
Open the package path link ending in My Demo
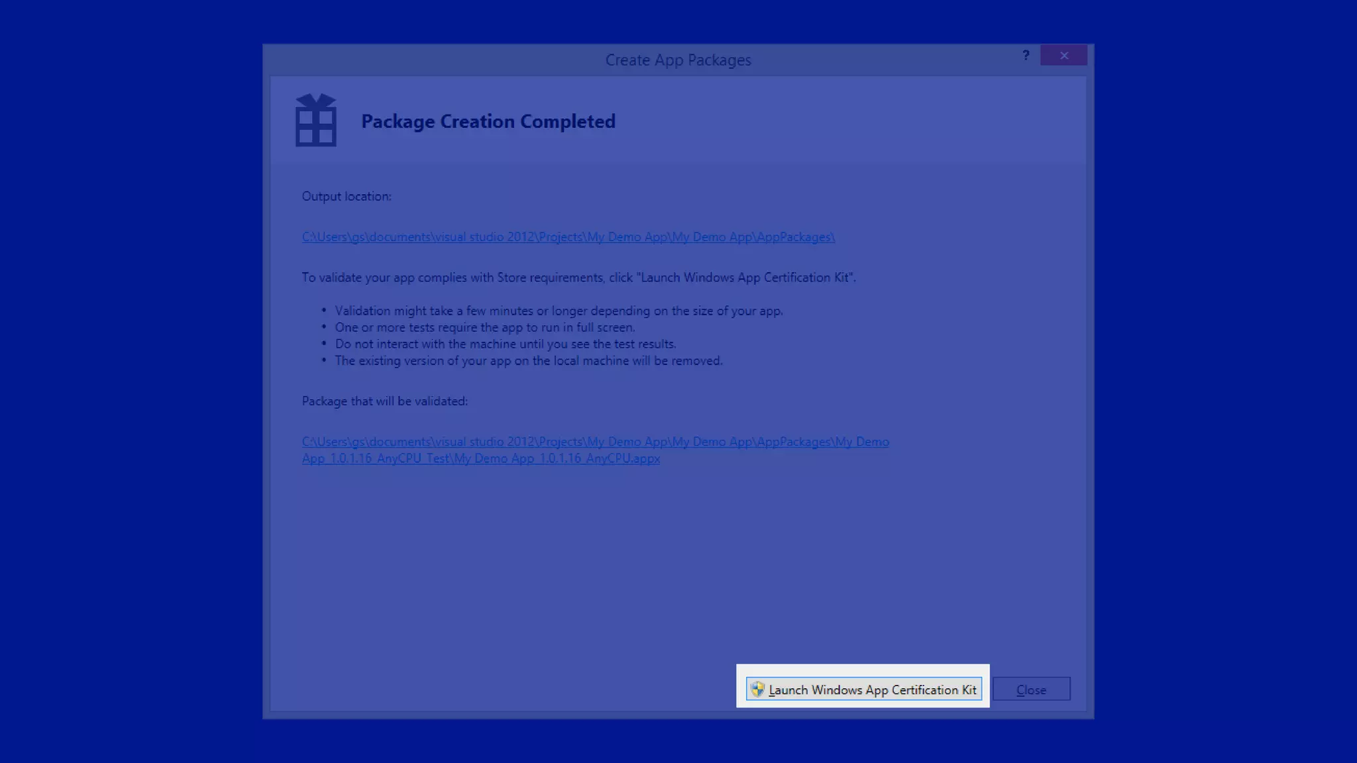[x=595, y=442]
